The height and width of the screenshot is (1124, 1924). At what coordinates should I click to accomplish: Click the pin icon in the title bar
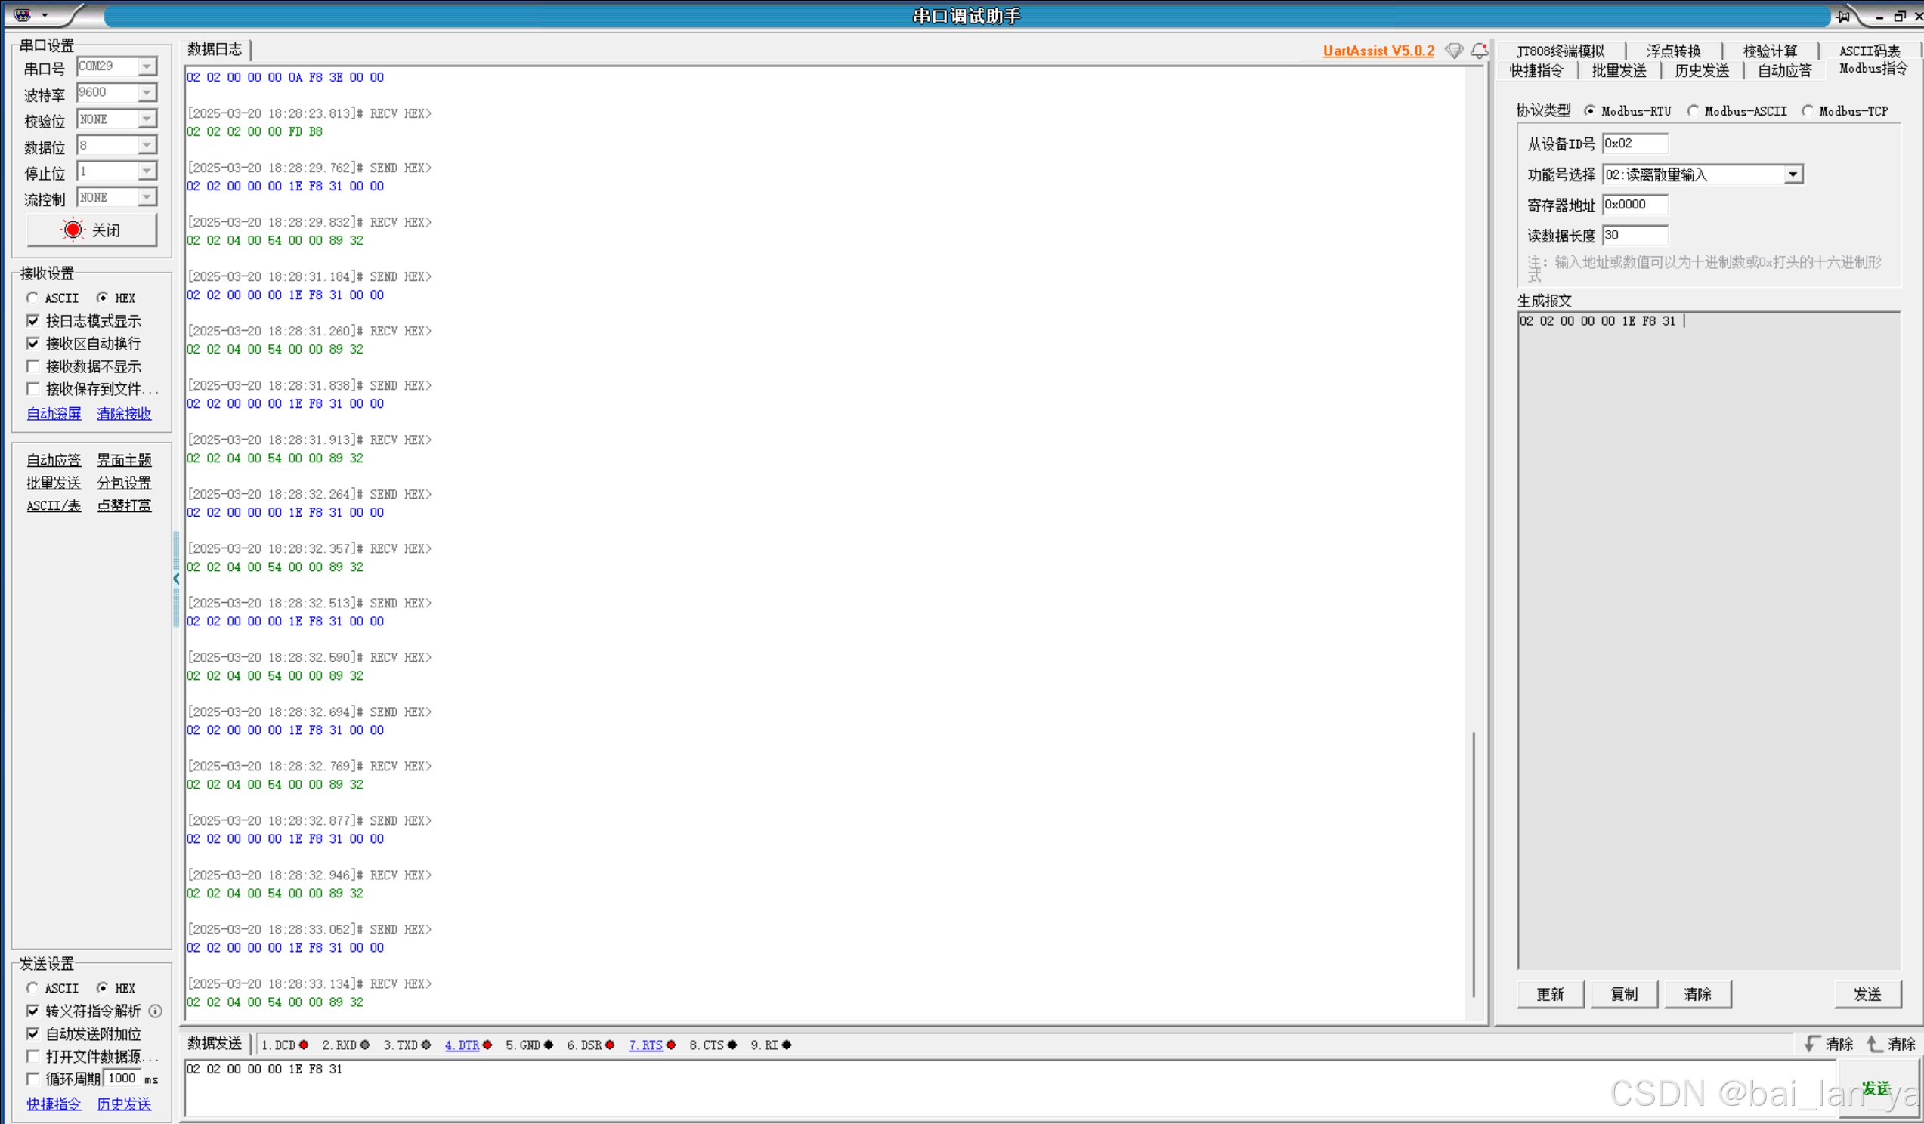pyautogui.click(x=1843, y=16)
